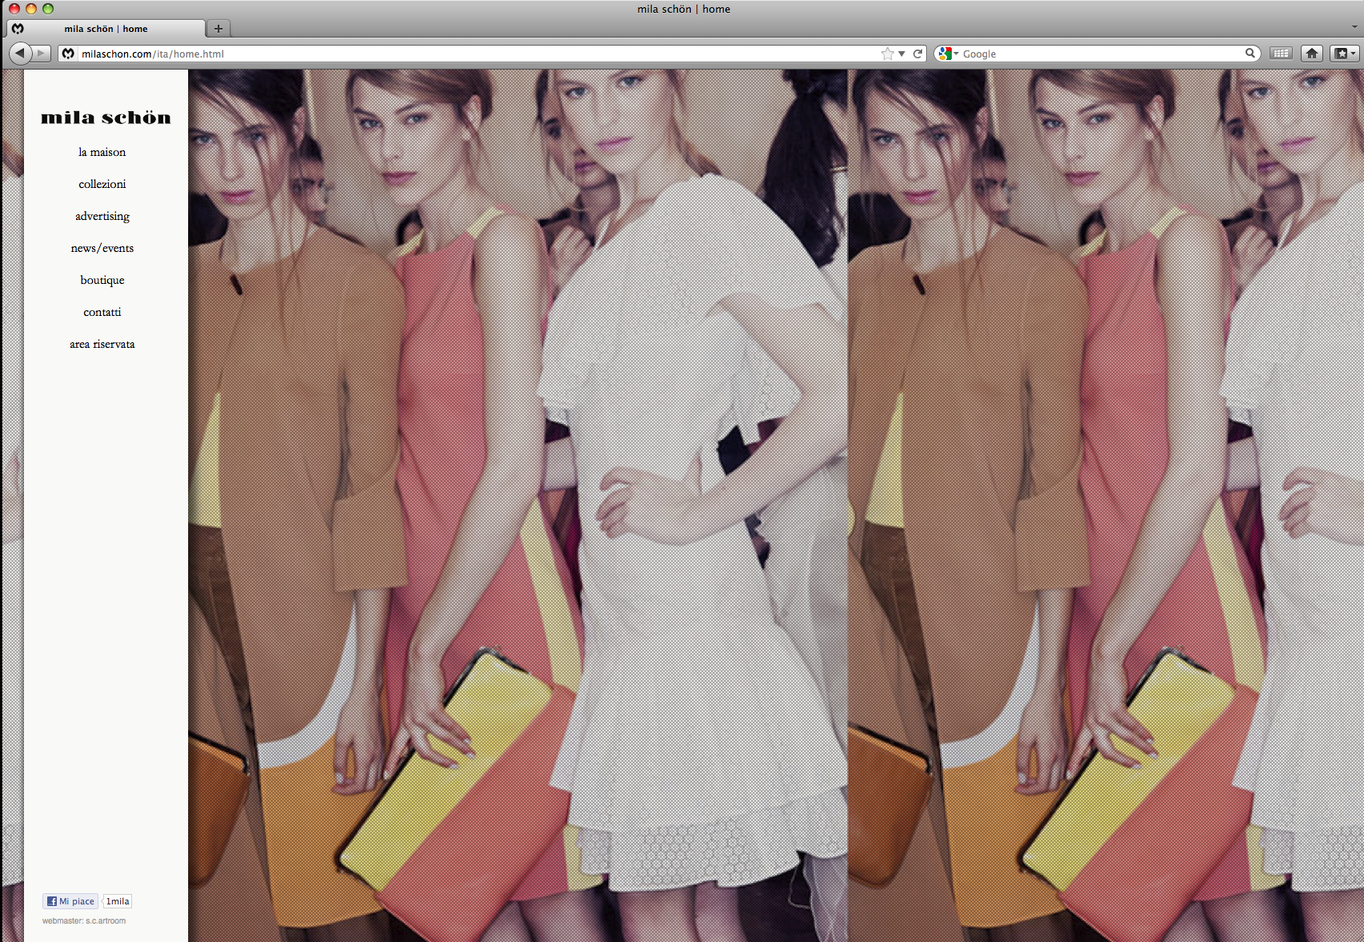Open a new tab with the plus button
Image resolution: width=1364 pixels, height=942 pixels.
point(218,29)
